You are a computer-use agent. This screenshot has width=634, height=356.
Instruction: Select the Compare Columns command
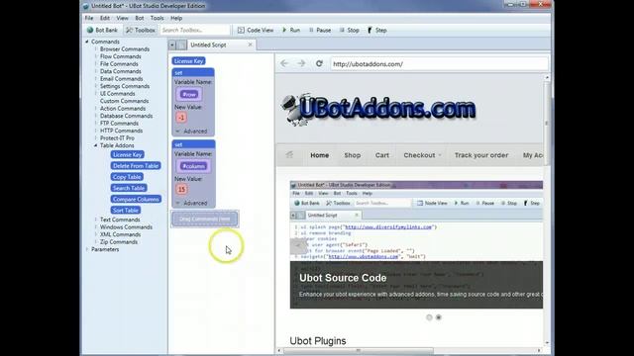[136, 199]
